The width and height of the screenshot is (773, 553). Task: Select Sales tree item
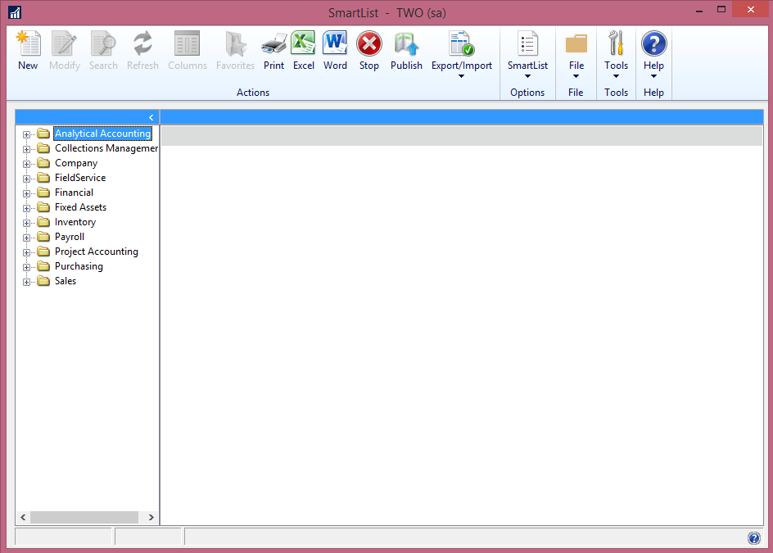coord(65,281)
